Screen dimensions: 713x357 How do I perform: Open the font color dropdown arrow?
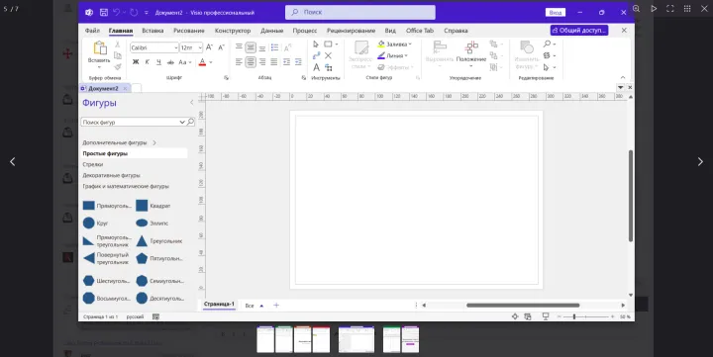click(211, 62)
